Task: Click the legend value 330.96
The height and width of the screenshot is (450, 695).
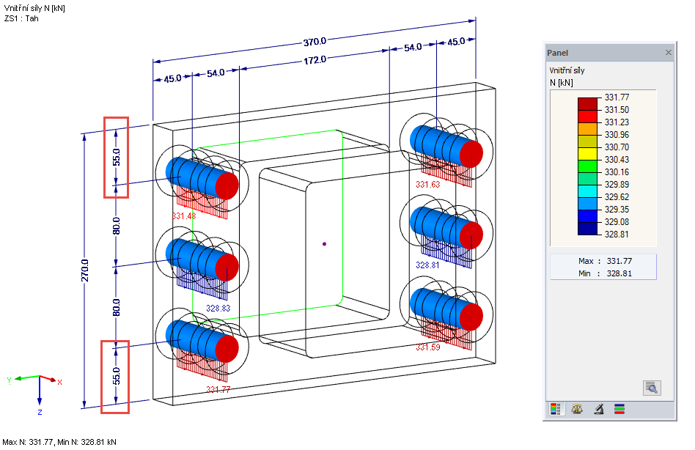Action: (x=617, y=135)
